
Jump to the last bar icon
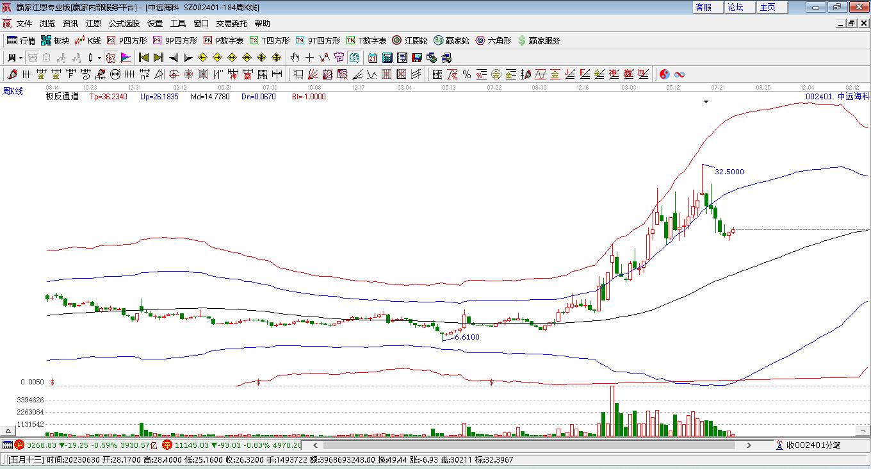click(x=158, y=58)
